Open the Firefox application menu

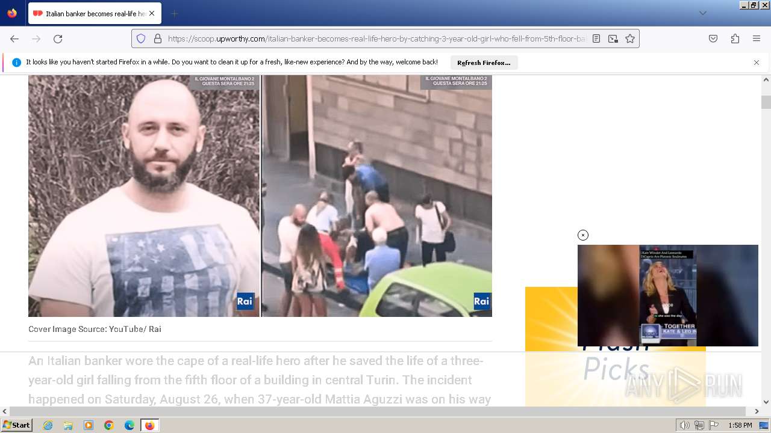[x=757, y=38]
